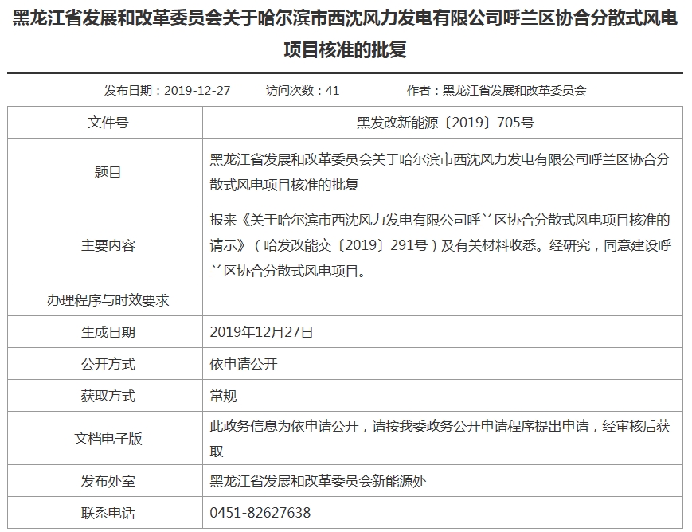The height and width of the screenshot is (532, 692).
Task: Select generation date '2019年12月27日'
Action: [261, 332]
